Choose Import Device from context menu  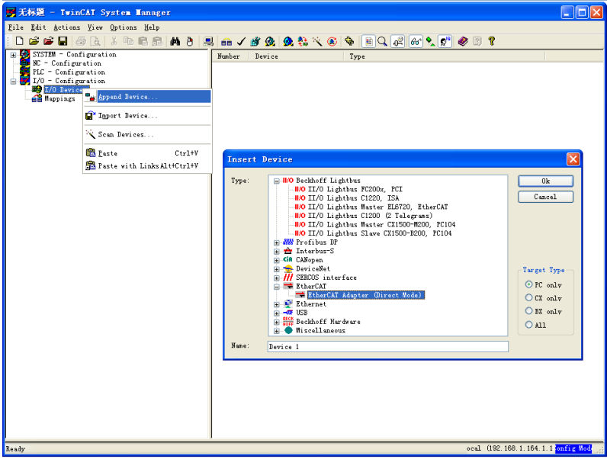click(x=147, y=116)
